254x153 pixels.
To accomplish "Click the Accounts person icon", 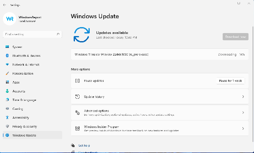I will [7, 91].
